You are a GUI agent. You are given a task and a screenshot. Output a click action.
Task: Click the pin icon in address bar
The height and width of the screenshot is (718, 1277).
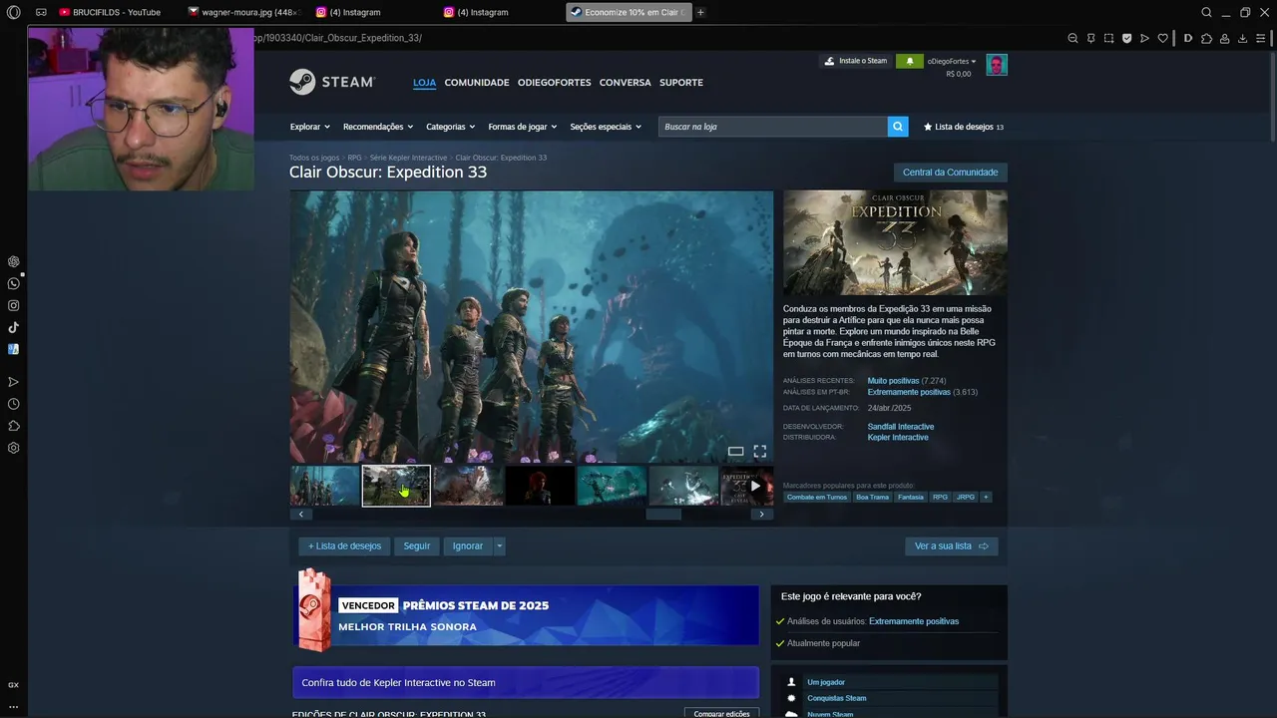[1090, 38]
